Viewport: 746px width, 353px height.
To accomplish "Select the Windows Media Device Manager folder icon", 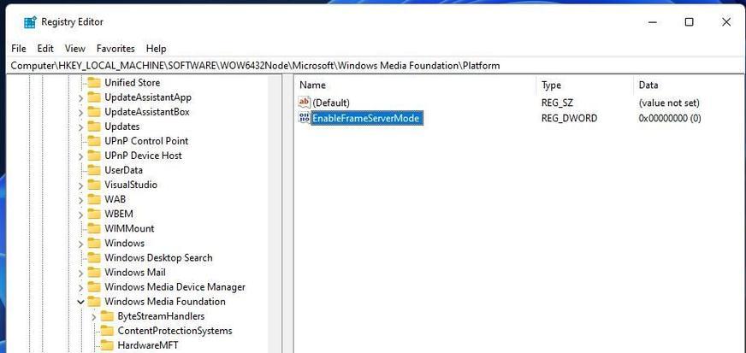I will pyautogui.click(x=94, y=287).
